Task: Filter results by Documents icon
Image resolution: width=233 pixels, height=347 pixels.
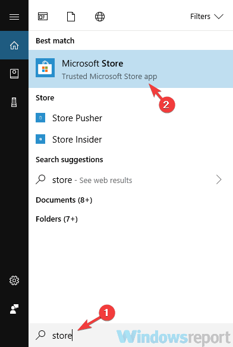Action: (x=71, y=17)
